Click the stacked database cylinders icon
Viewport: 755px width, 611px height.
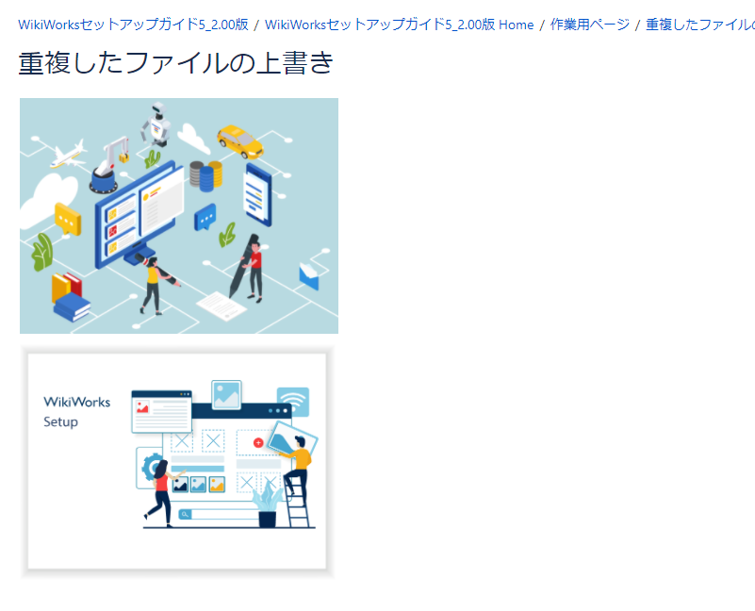coord(205,175)
